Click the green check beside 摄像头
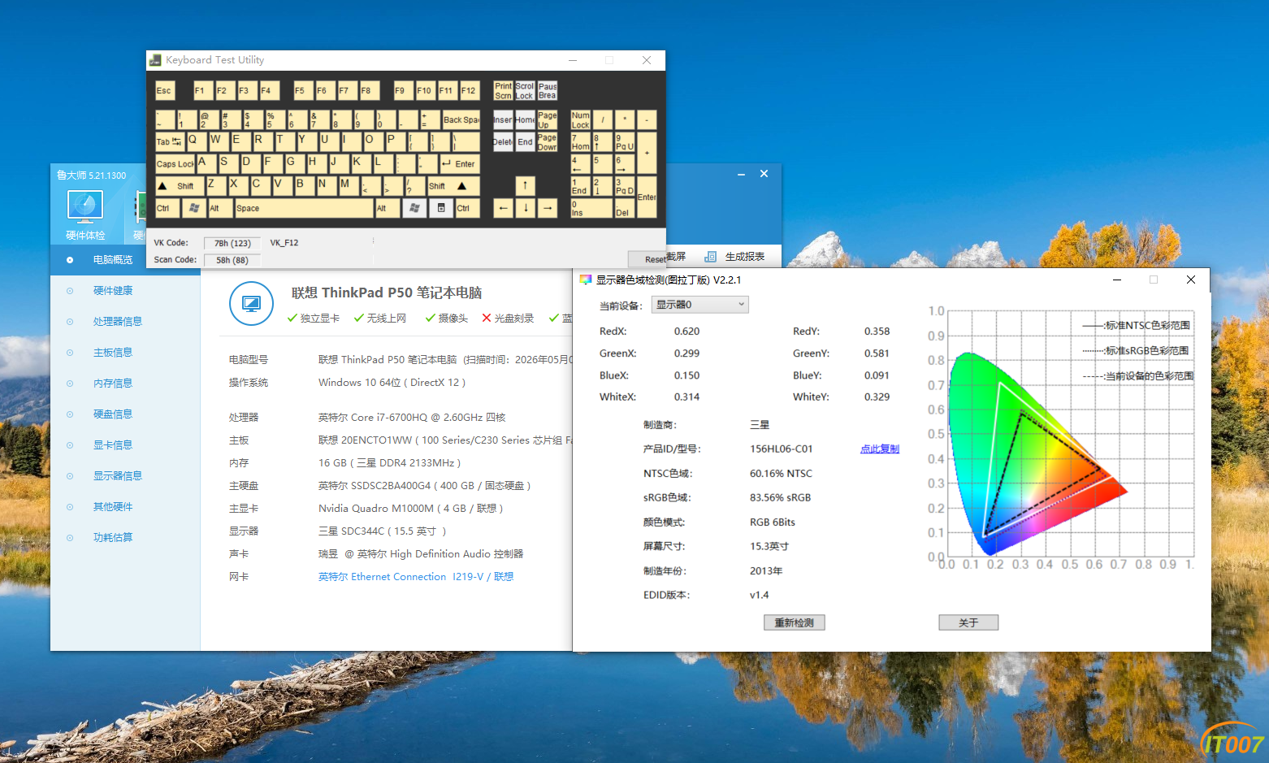Image resolution: width=1269 pixels, height=763 pixels. [x=431, y=318]
